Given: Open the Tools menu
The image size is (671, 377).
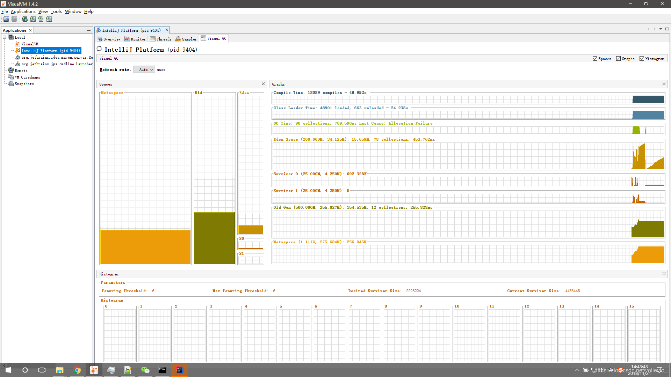Looking at the screenshot, I should point(56,11).
